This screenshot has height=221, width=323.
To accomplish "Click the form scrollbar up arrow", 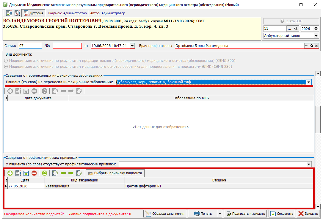I will coord(318,73).
